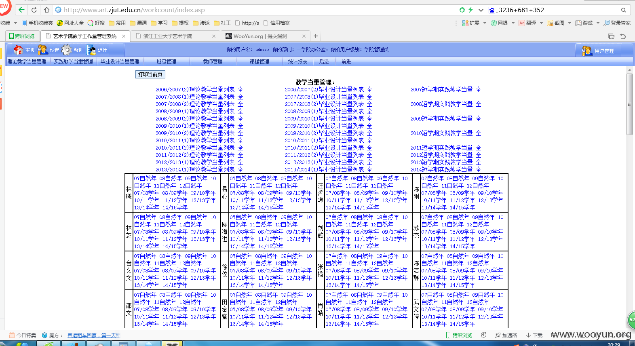
Task: Click the 截图 screenshot scissors icon
Action: (x=550, y=23)
